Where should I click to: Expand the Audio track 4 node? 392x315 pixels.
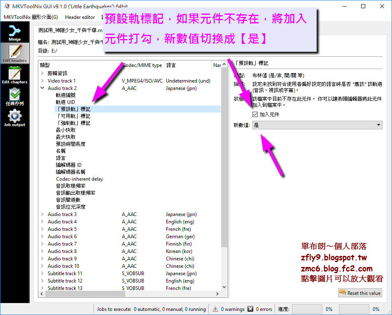[x=42, y=222]
